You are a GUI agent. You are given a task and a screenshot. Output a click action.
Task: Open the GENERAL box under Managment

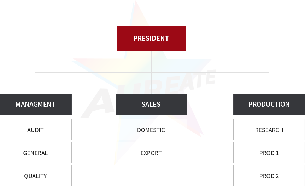click(36, 152)
